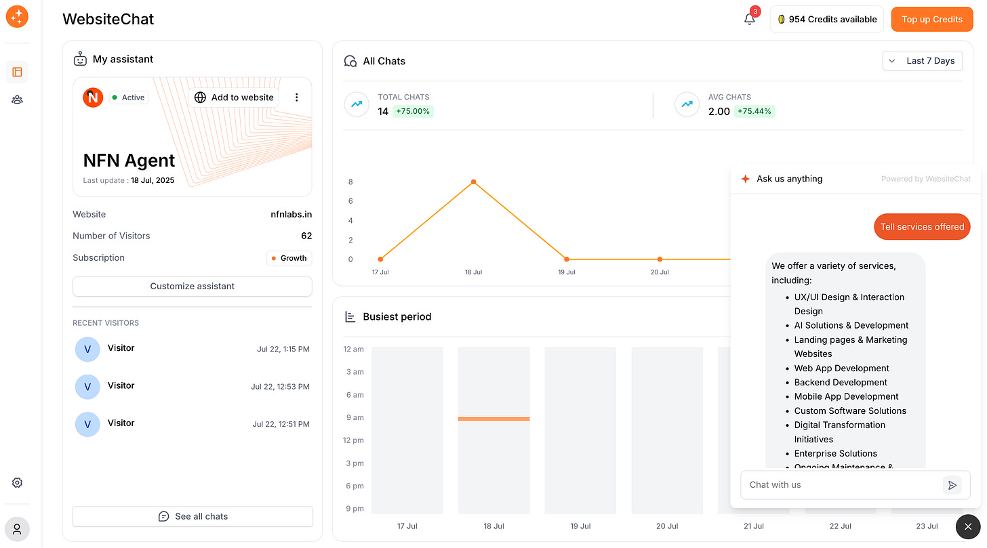Click the Tell services offered message bubble
The width and height of the screenshot is (987, 548).
[922, 227]
